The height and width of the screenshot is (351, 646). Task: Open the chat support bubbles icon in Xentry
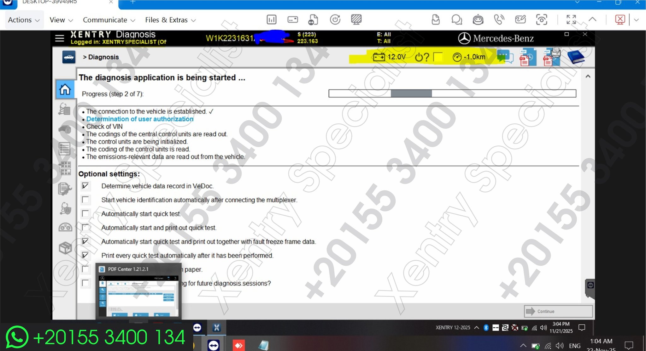pyautogui.click(x=505, y=57)
